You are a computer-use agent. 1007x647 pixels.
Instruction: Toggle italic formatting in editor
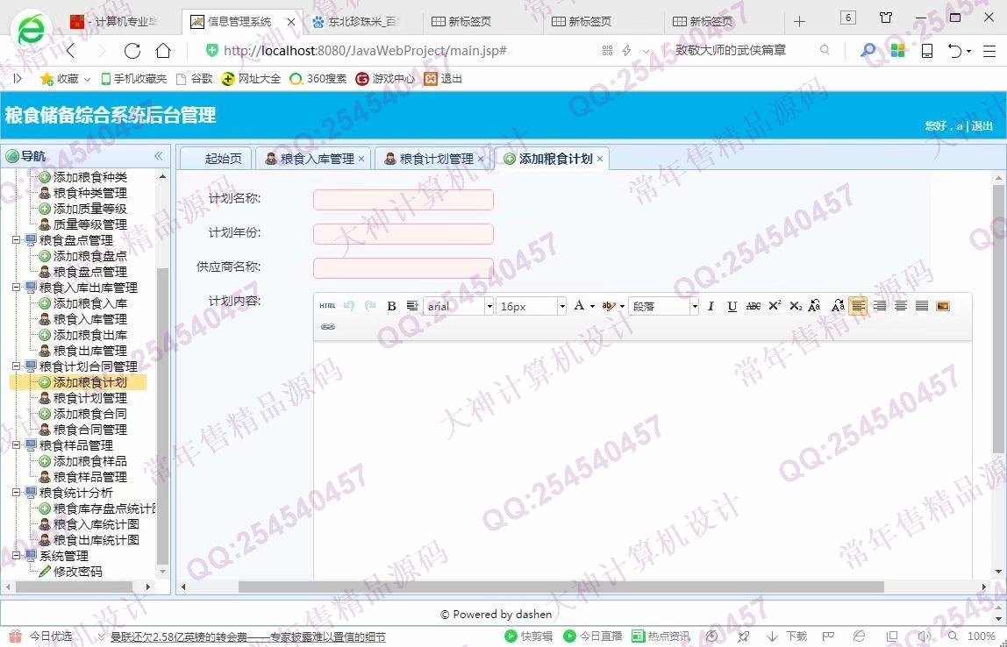pos(711,306)
